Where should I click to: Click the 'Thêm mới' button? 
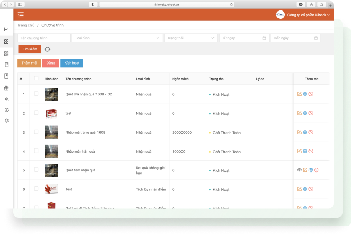(29, 63)
